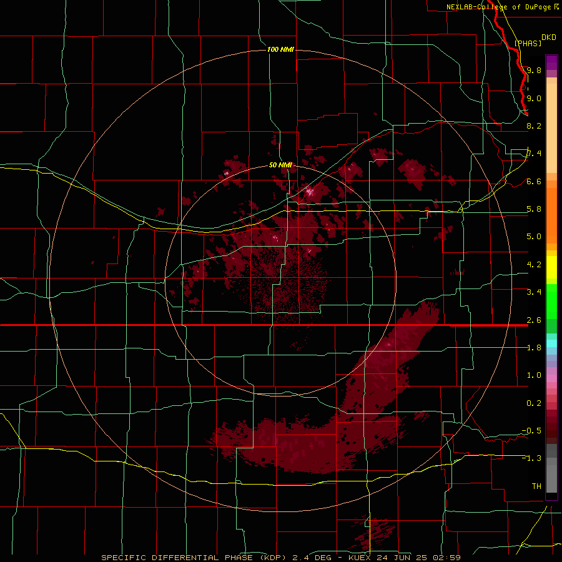This screenshot has width=562, height=562.
Task: Pick the pink segment of the color bar
Action: tap(551, 378)
